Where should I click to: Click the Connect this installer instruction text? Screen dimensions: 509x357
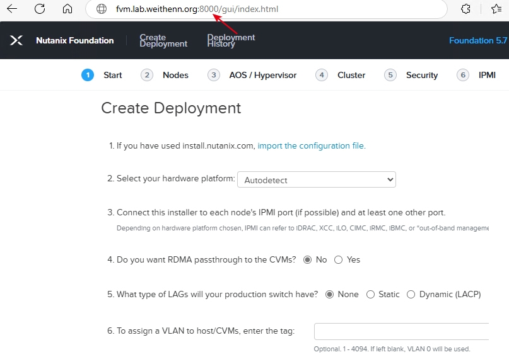pos(281,213)
